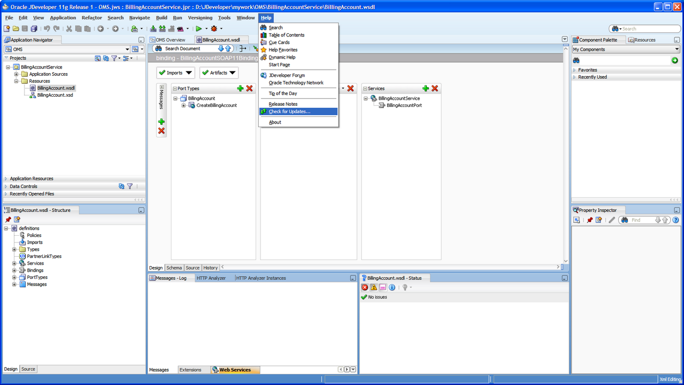
Task: Switch to the Schema tab
Action: click(x=174, y=268)
